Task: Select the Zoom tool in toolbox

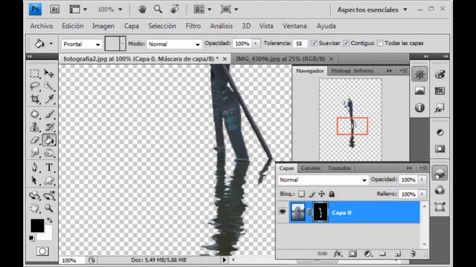Action: [x=49, y=208]
